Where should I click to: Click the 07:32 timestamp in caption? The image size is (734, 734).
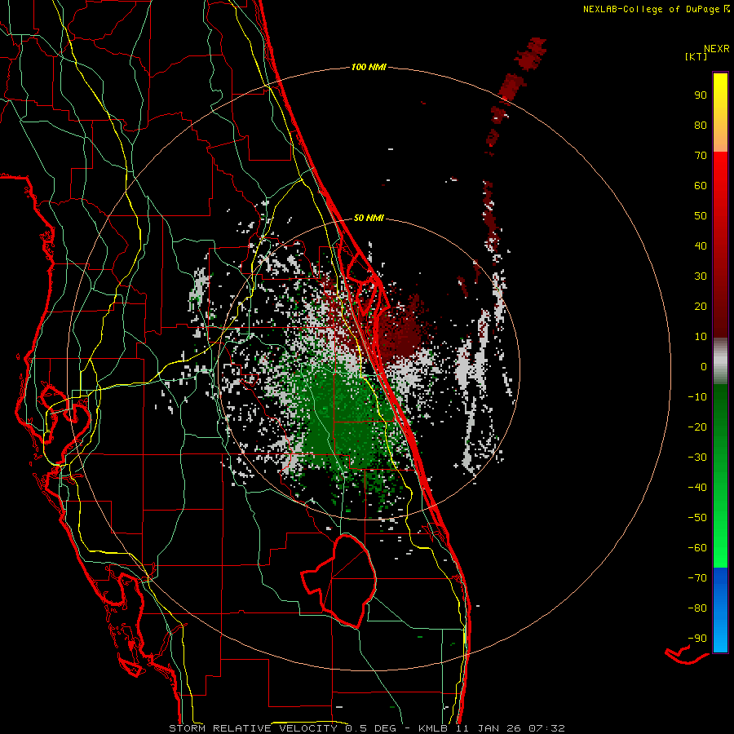546,728
